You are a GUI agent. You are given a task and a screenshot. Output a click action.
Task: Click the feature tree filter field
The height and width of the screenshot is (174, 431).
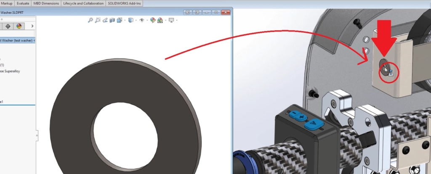(x=17, y=34)
